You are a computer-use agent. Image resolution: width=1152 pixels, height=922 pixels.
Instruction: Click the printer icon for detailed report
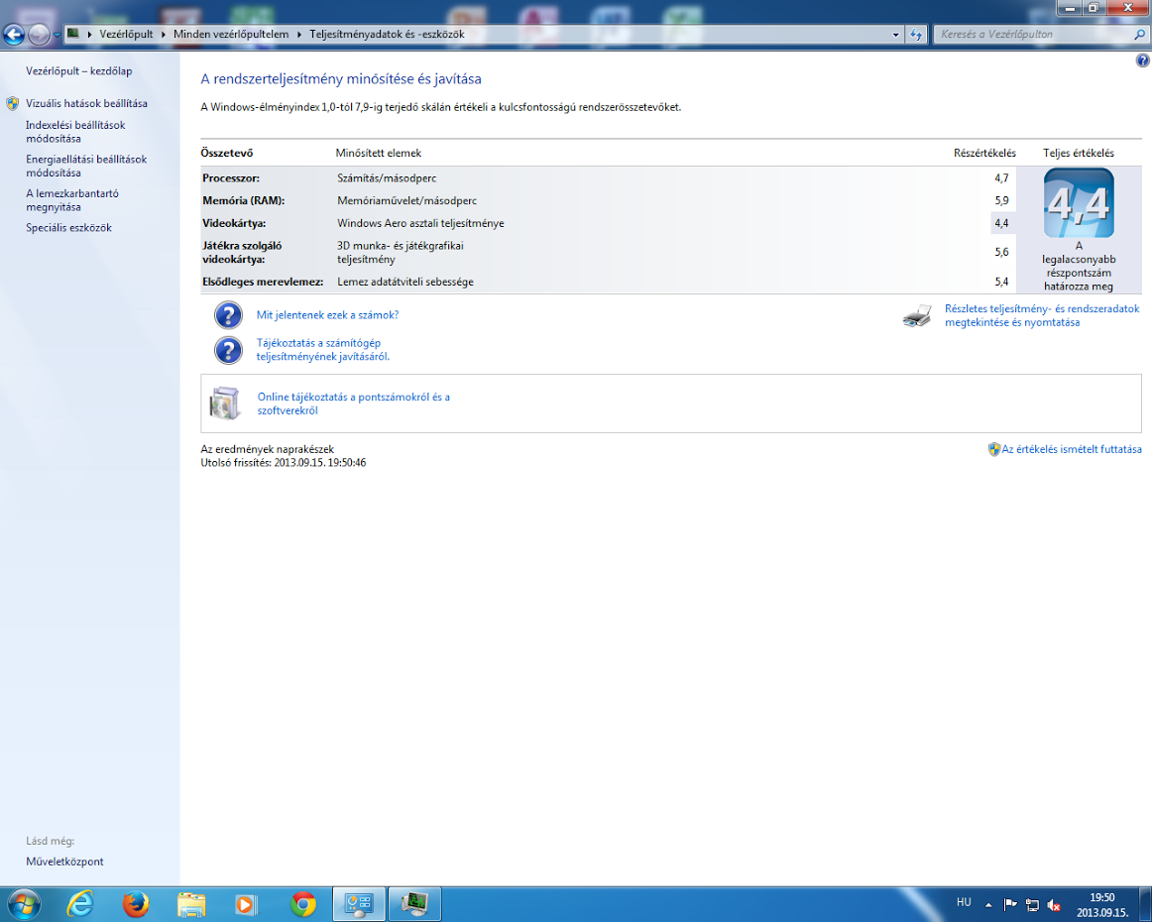[917, 316]
